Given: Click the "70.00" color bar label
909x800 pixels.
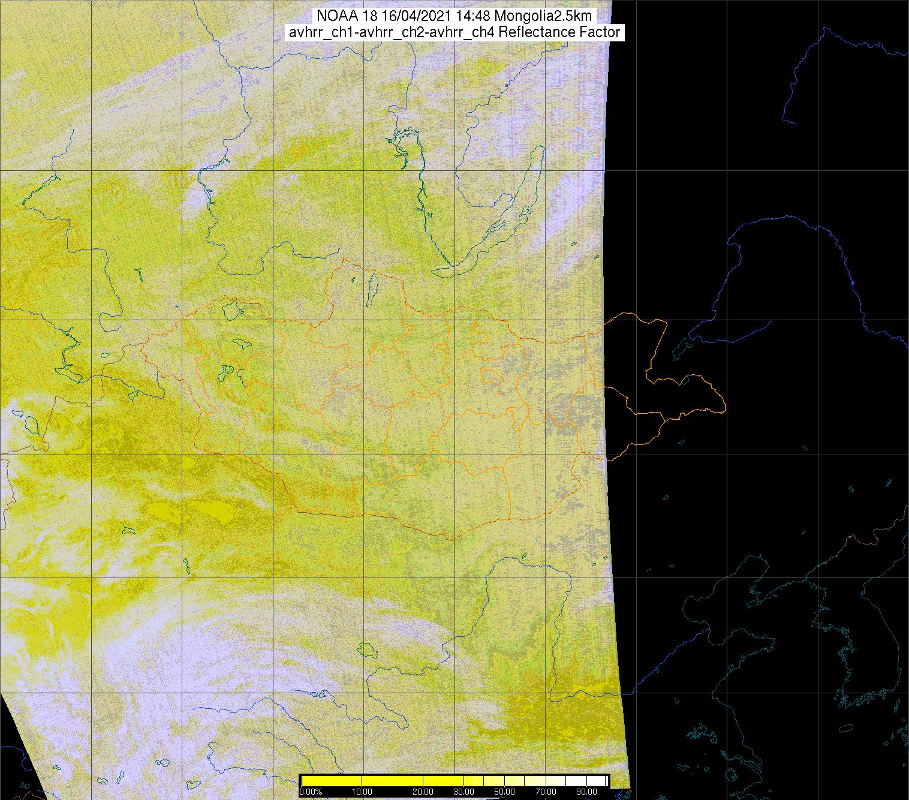Looking at the screenshot, I should [x=546, y=792].
